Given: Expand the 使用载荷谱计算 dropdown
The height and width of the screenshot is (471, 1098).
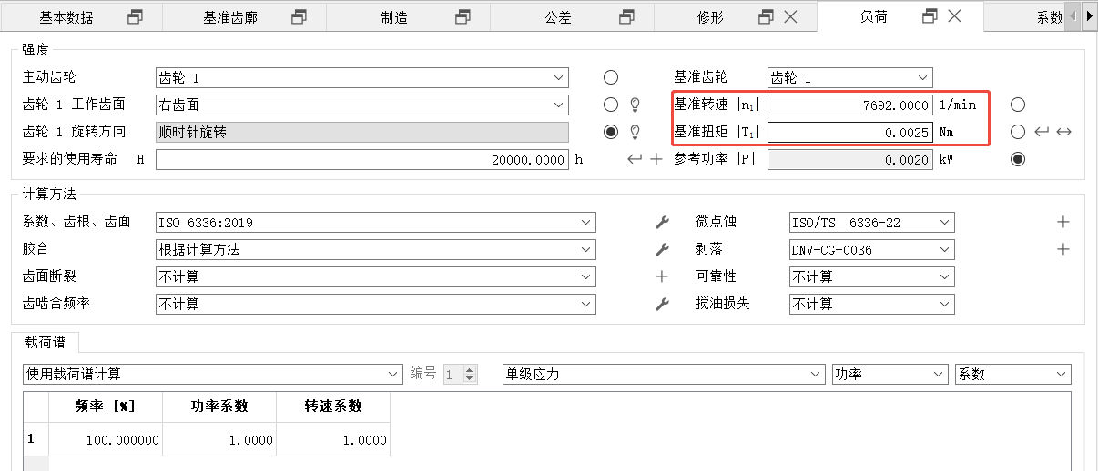Looking at the screenshot, I should tap(393, 374).
